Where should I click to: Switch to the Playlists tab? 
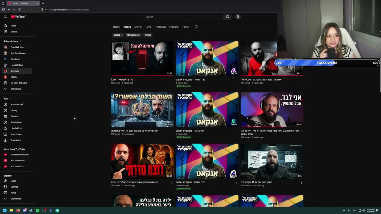(174, 27)
